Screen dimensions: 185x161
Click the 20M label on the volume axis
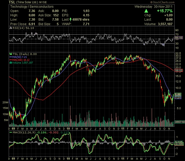[x=5, y=102]
